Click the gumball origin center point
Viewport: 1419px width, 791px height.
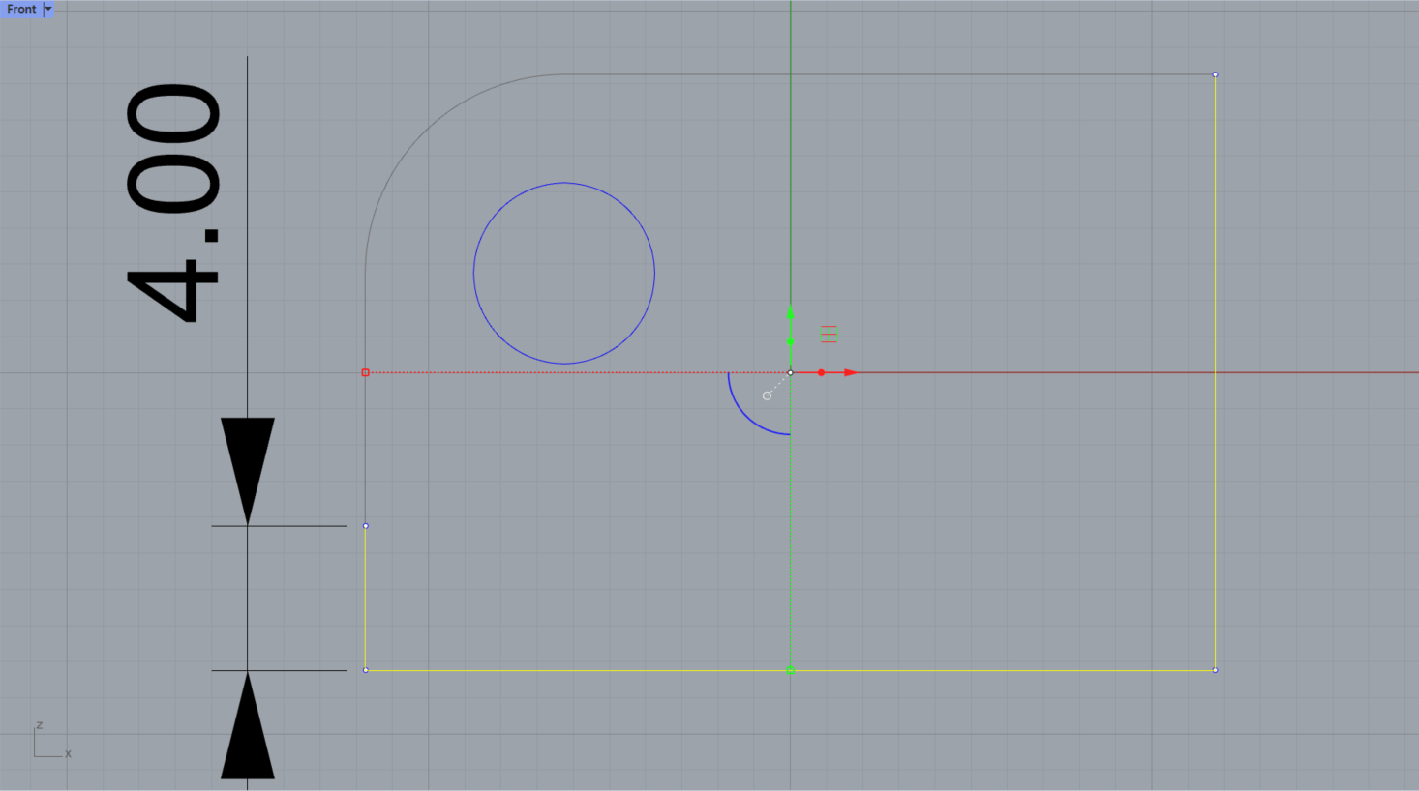pos(791,372)
